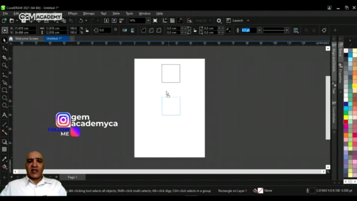Open the zoom level dropdown at 14%
Image resolution: width=357 pixels, height=201 pixels.
click(148, 21)
